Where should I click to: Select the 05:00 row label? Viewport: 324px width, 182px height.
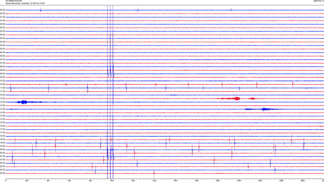click(x=2, y=45)
